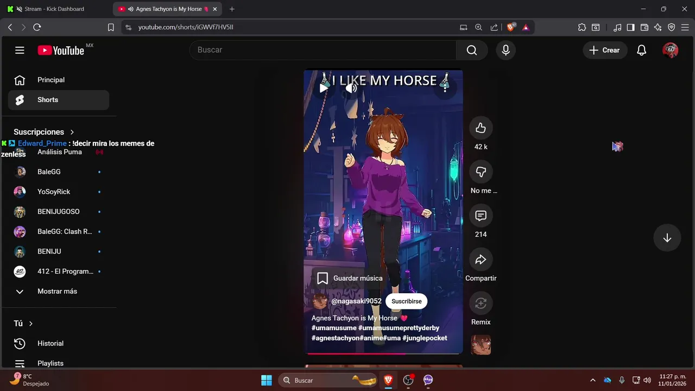Screen dimensions: 695x391
Task: Open OBS Studio from the taskbar
Action: pos(408,380)
